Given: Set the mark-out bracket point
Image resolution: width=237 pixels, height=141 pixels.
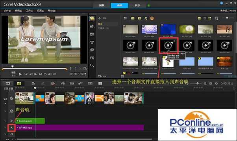Looking at the screenshot, I should tap(76, 69).
